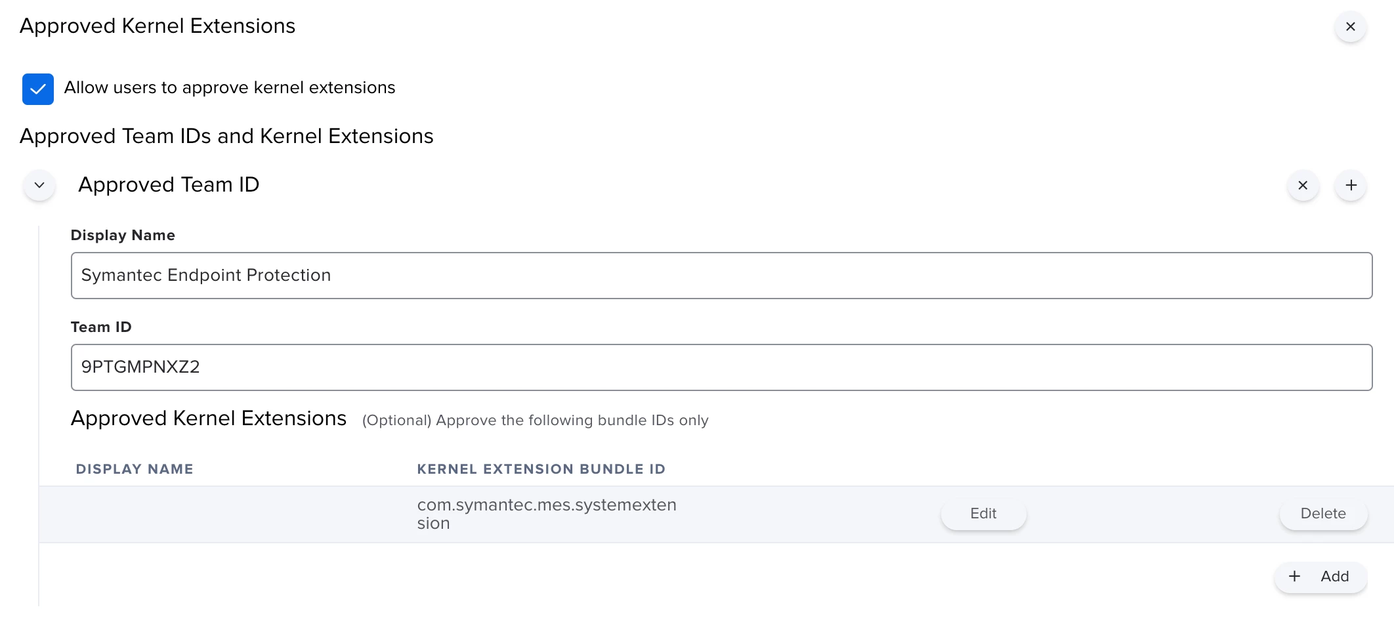Focus the Display Name text field
This screenshot has width=1394, height=622.
tap(721, 276)
